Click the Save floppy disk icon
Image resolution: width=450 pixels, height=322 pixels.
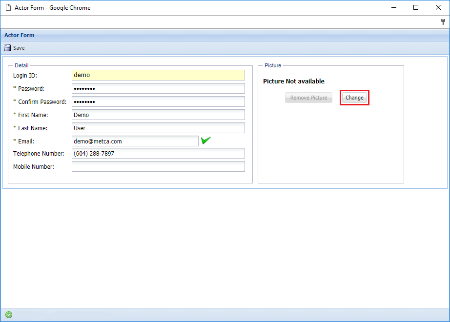pos(7,48)
